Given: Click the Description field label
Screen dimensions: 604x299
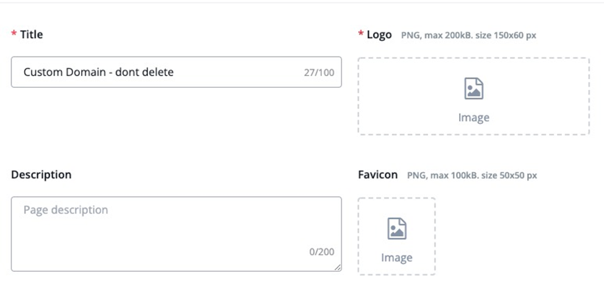Looking at the screenshot, I should pos(42,175).
